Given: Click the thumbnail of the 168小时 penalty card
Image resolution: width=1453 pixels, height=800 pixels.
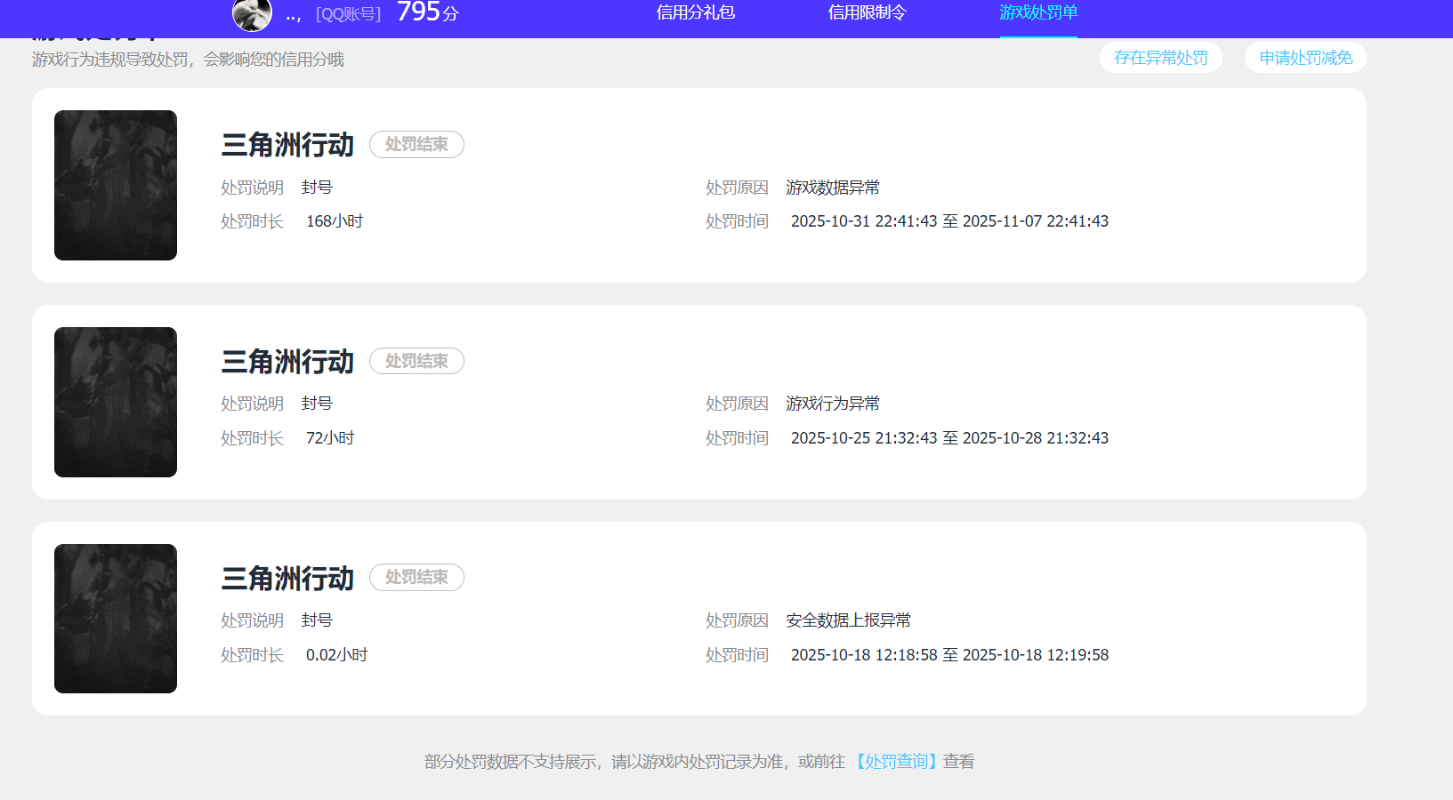Looking at the screenshot, I should (116, 185).
